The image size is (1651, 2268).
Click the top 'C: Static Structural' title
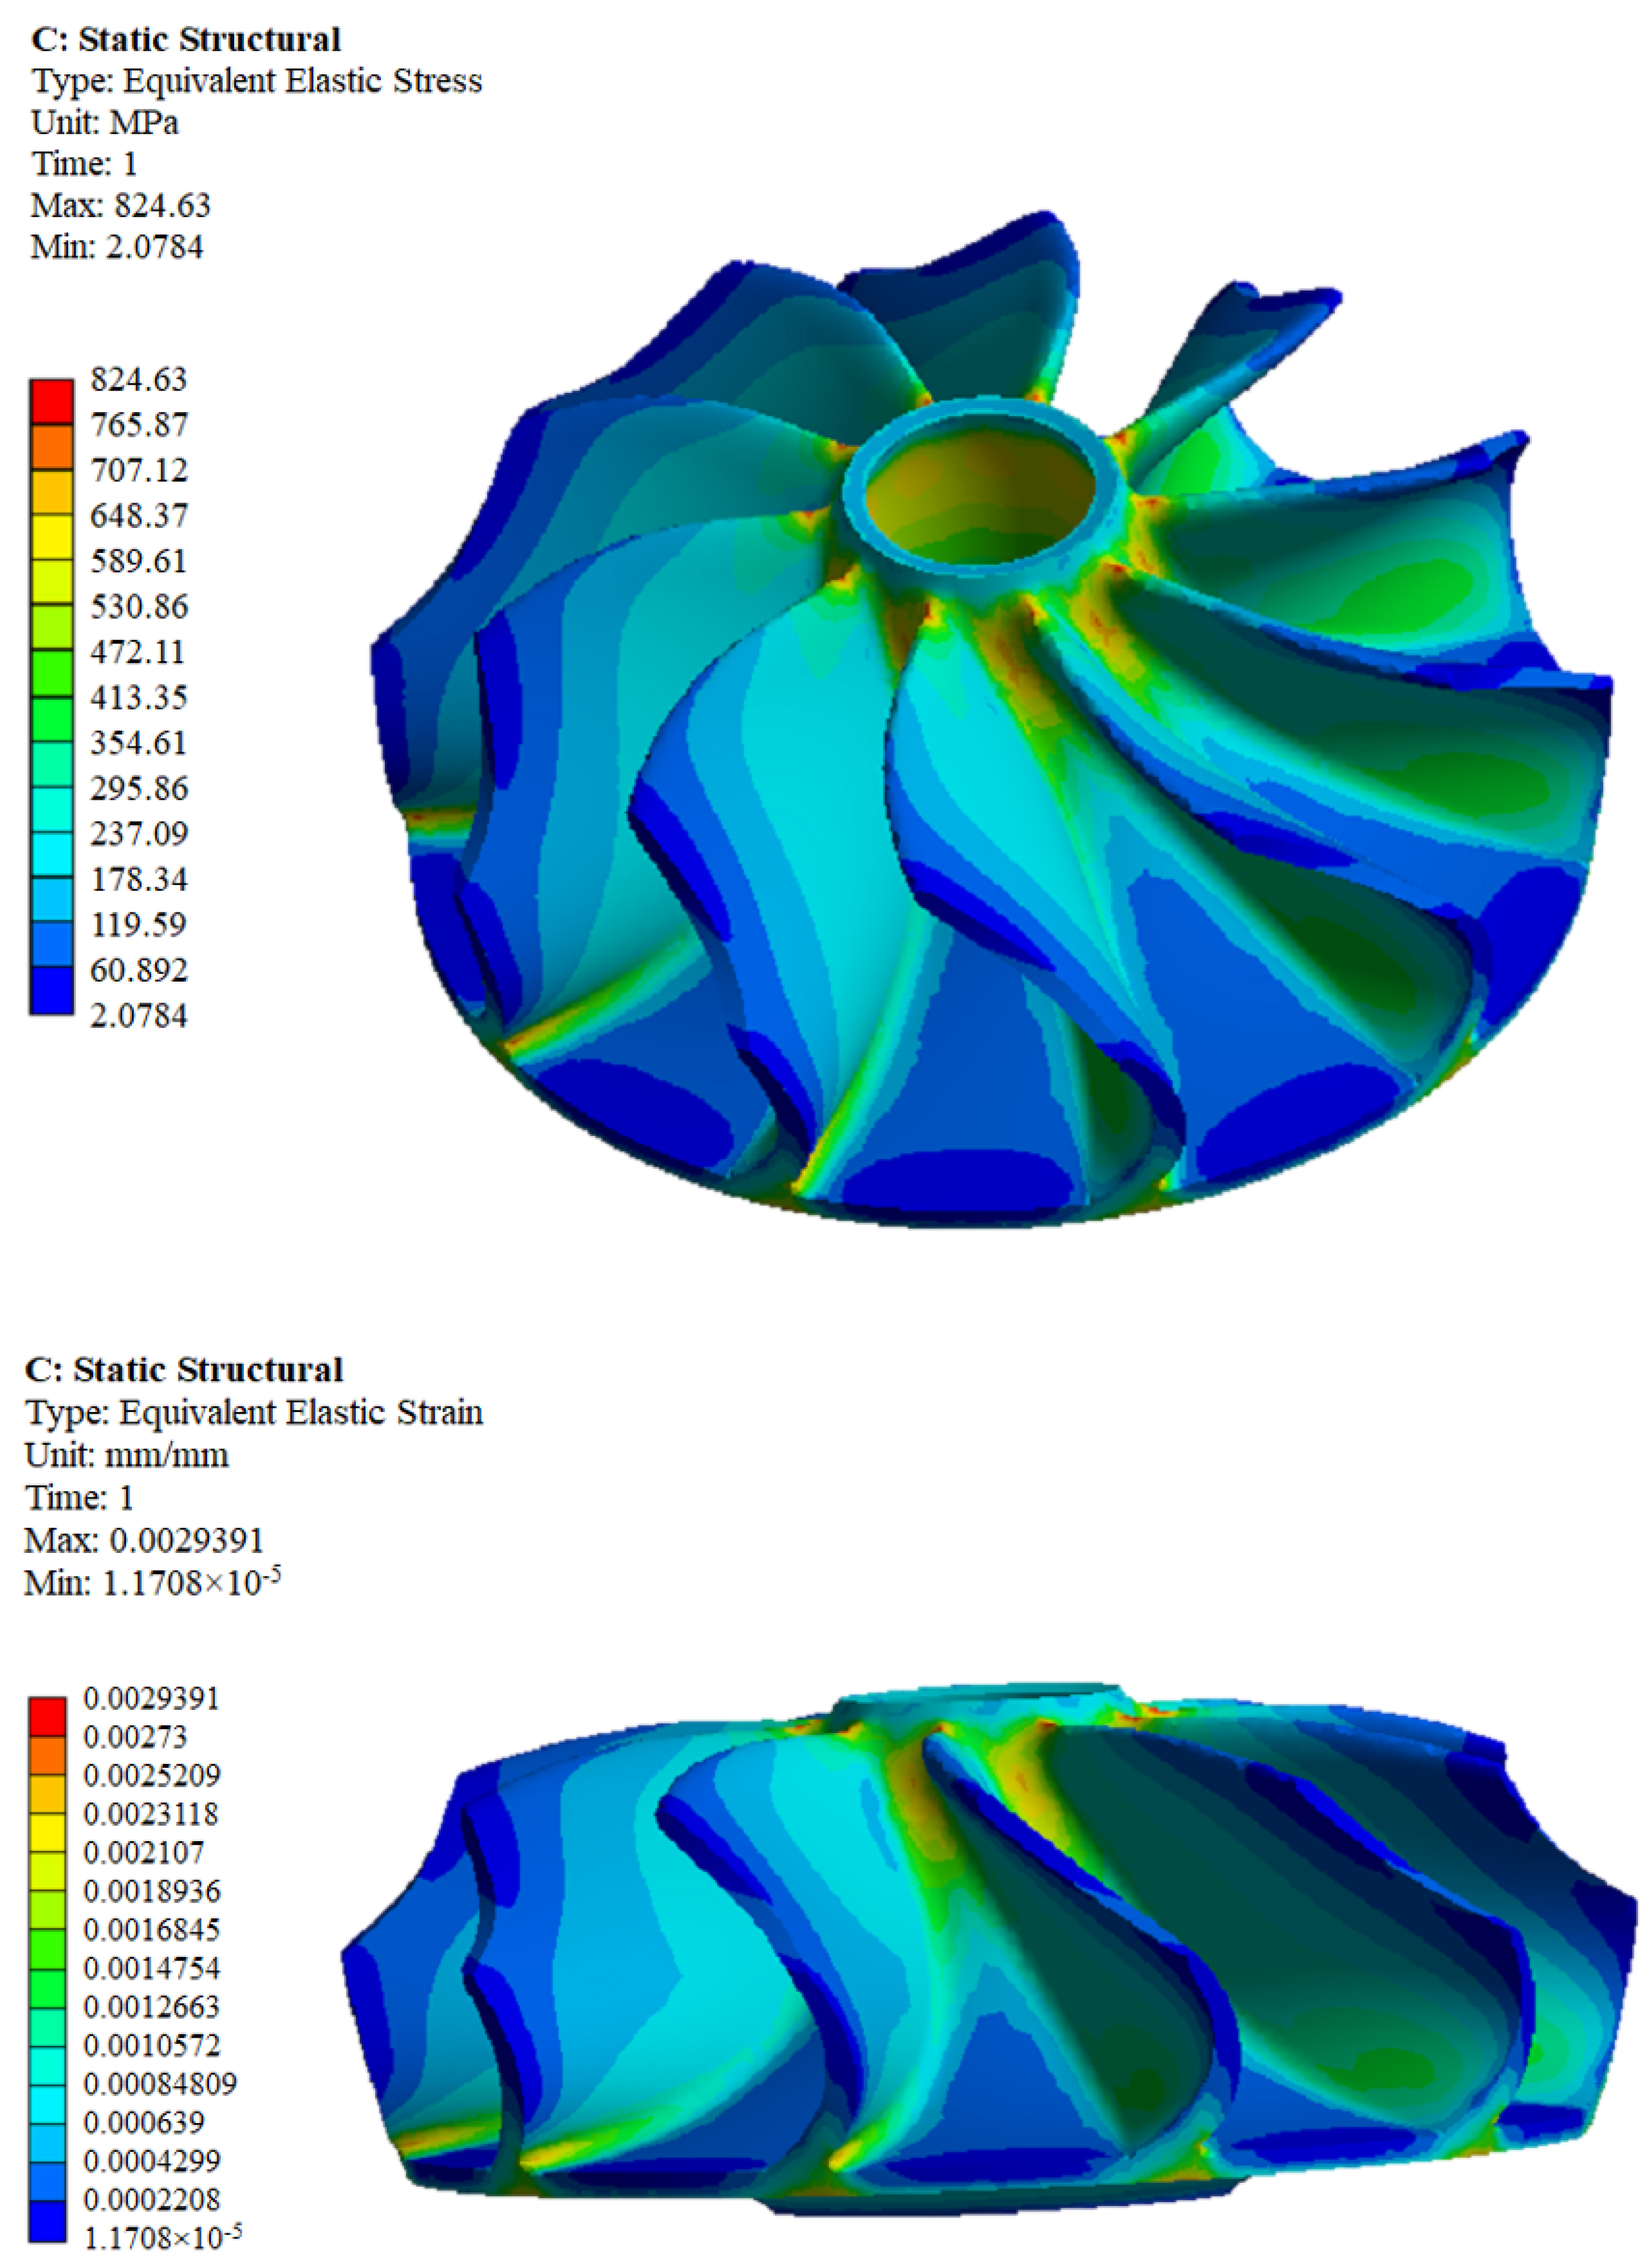point(186,40)
